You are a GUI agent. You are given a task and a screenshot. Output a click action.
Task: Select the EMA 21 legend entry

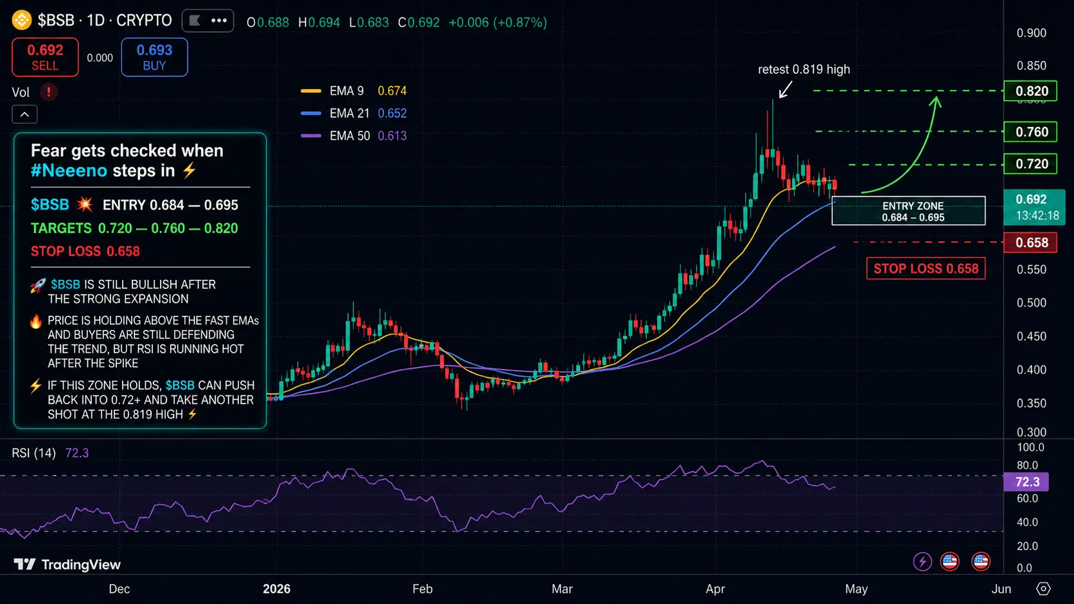click(353, 114)
